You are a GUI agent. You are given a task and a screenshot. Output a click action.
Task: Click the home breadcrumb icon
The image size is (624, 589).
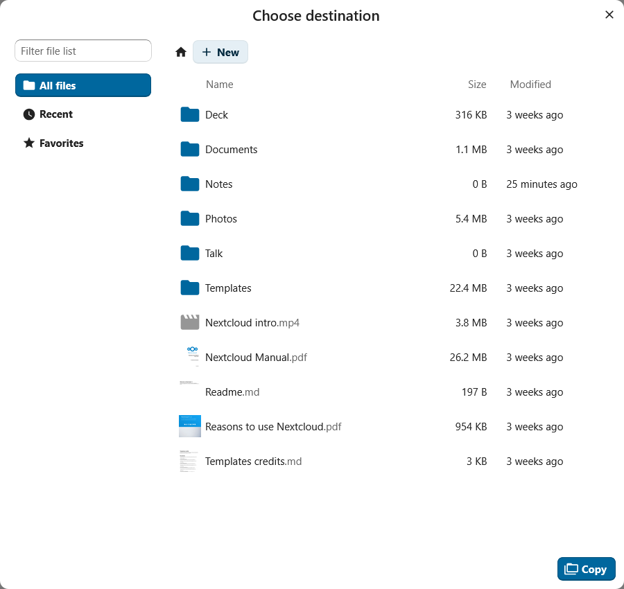pos(181,52)
